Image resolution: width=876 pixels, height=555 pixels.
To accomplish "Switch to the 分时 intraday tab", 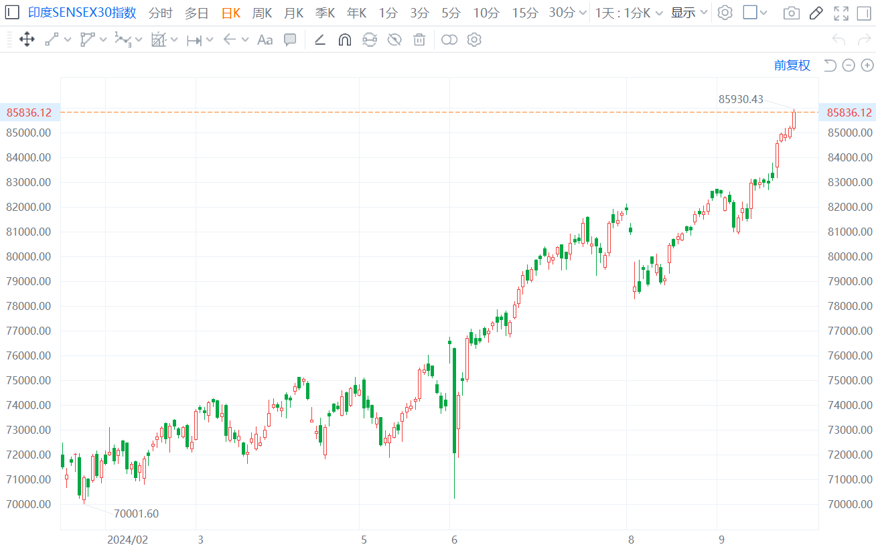I will (x=160, y=13).
